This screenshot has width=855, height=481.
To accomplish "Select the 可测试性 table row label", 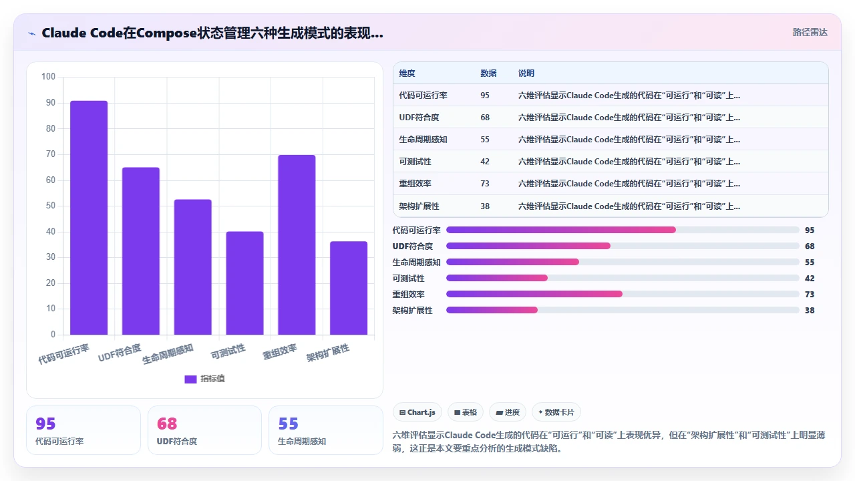I will [415, 162].
